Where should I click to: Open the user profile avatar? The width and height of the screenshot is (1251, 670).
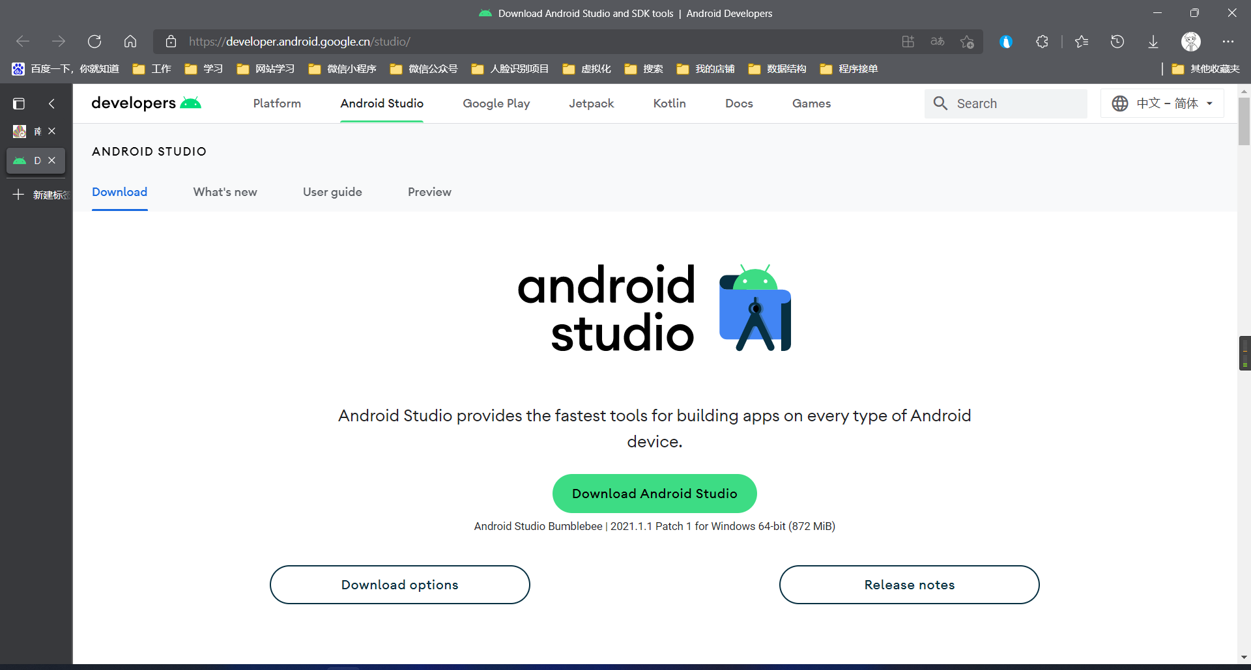[x=1191, y=42]
